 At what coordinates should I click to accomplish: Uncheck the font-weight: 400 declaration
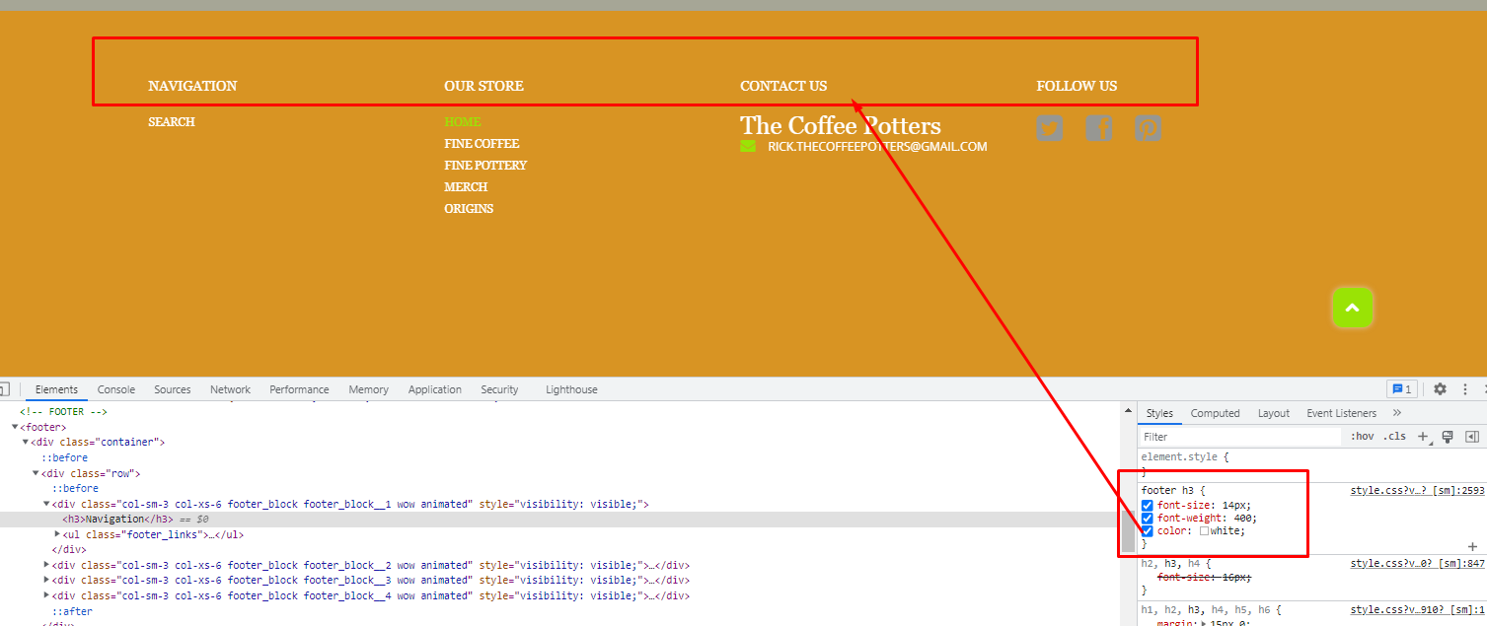click(x=1147, y=518)
